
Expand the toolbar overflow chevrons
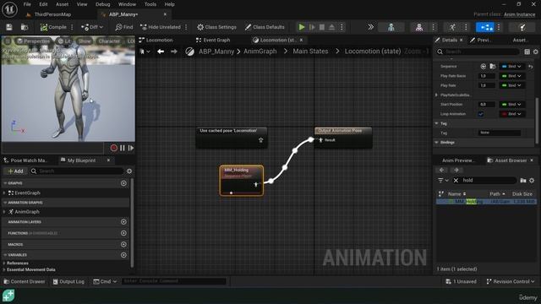coord(370,27)
